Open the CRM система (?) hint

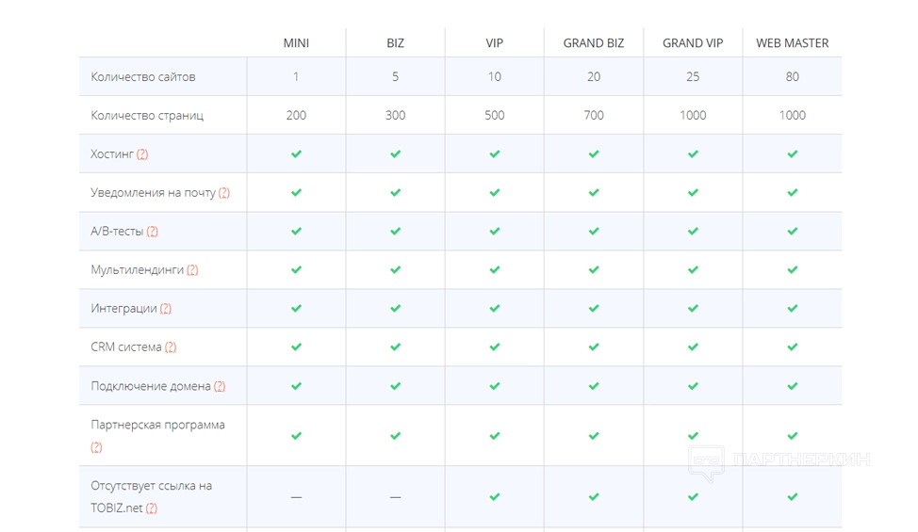(x=171, y=347)
